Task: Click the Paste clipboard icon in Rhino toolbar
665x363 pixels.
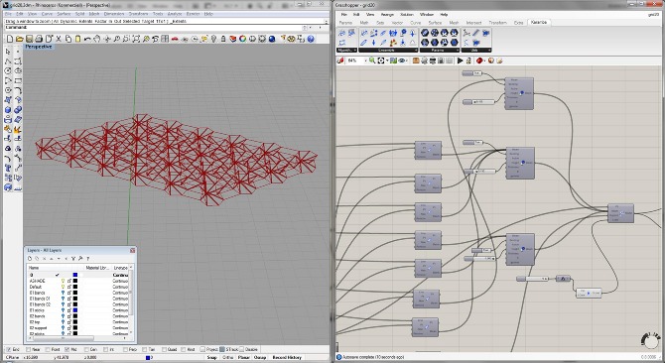Action: click(77, 39)
